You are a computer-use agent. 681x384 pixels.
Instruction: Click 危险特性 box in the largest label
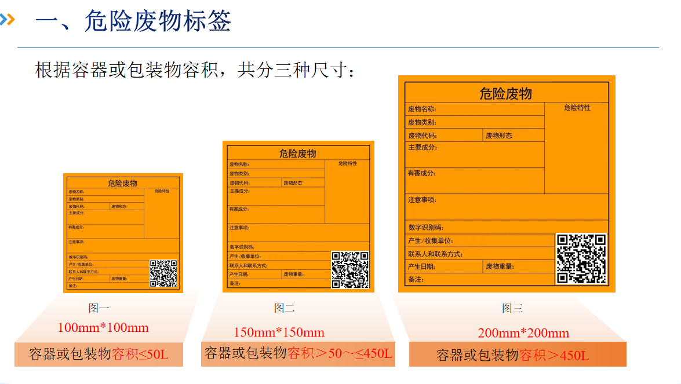pos(577,148)
